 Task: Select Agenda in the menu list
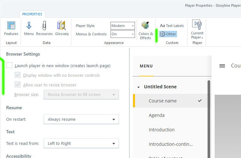tap(156, 115)
